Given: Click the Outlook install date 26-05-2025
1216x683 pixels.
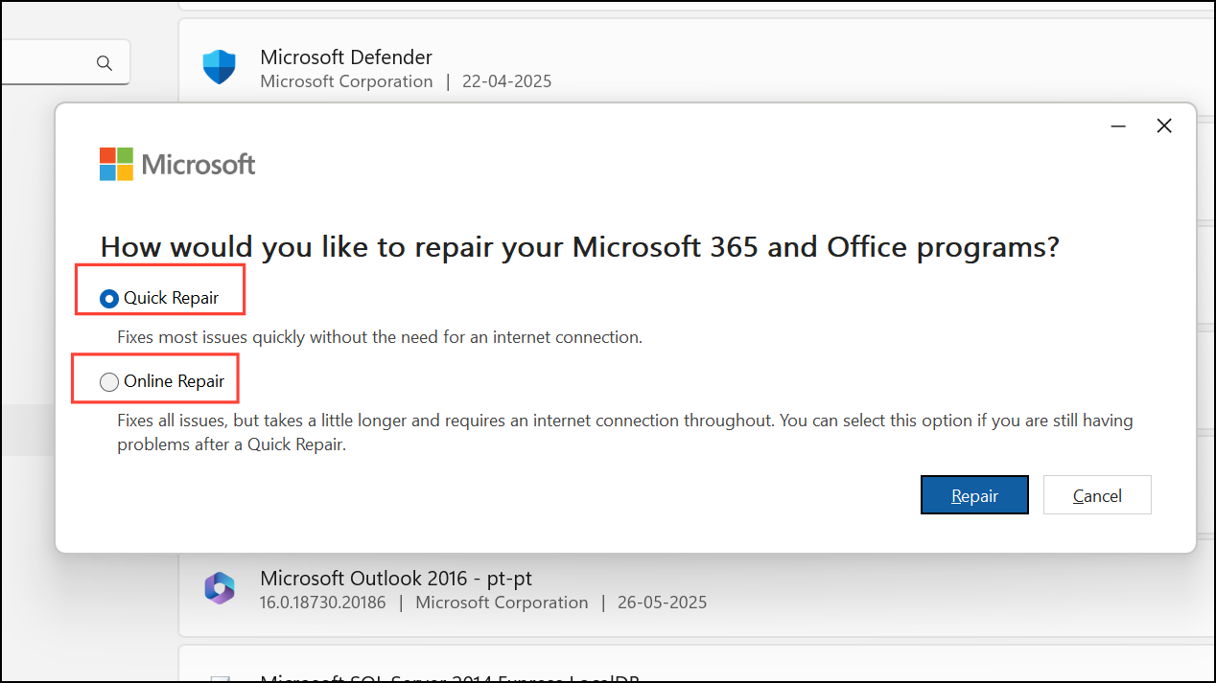Looking at the screenshot, I should click(662, 603).
